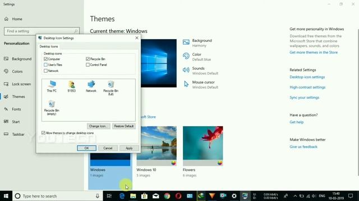Click the Get help link

coord(297,122)
